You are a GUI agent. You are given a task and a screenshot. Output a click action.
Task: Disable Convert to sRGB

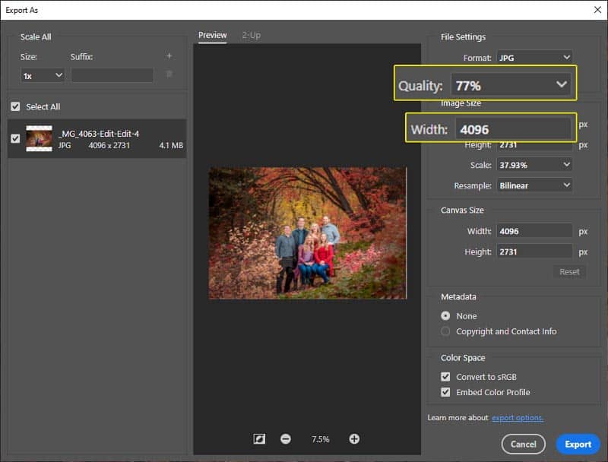[x=445, y=377]
